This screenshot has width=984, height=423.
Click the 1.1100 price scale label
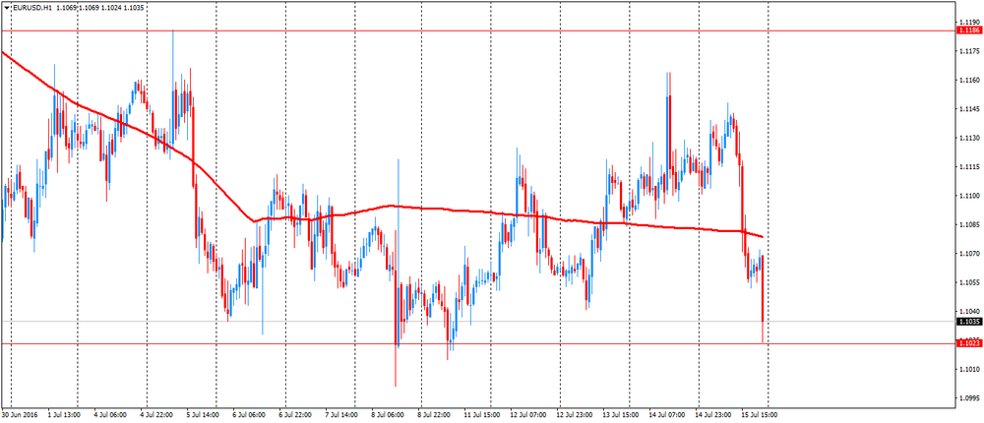click(969, 196)
